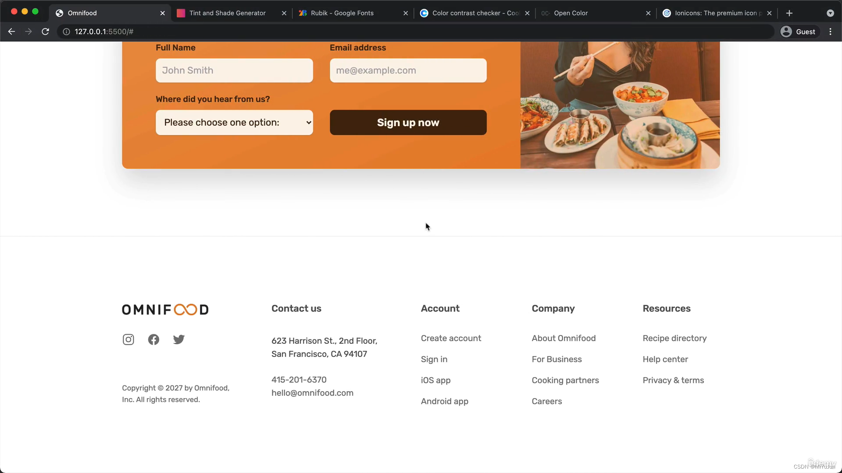Click the site info icon in address bar
The width and height of the screenshot is (842, 473).
[x=66, y=32]
